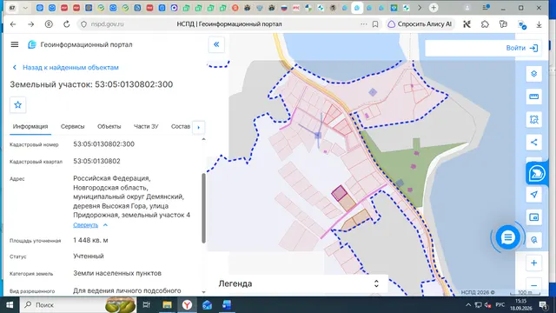Open the Windows Start menu
This screenshot has height=313, width=556.
click(10, 305)
